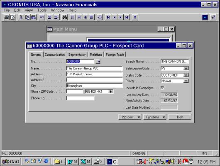Screen dimensions: 220x166
Task: Click the Help button on Prospect Card
Action: 180,117
